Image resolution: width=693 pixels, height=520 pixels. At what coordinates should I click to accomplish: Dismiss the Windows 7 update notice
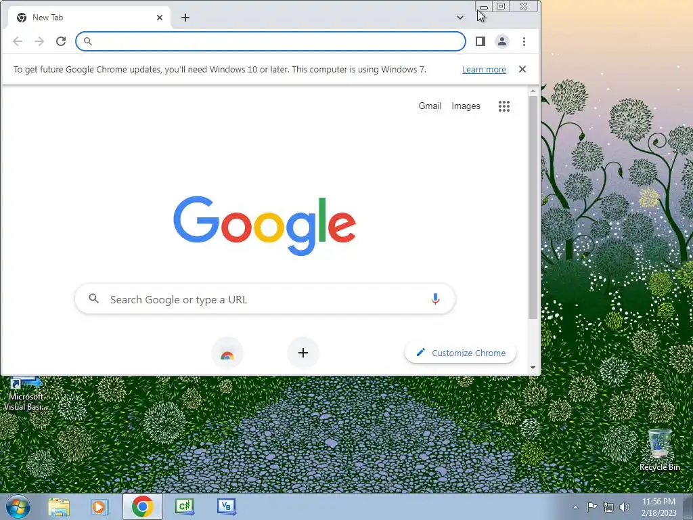point(522,69)
